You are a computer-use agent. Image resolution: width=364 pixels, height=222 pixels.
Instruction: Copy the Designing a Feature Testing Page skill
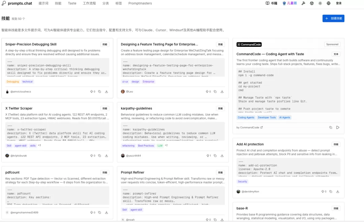click(x=215, y=92)
